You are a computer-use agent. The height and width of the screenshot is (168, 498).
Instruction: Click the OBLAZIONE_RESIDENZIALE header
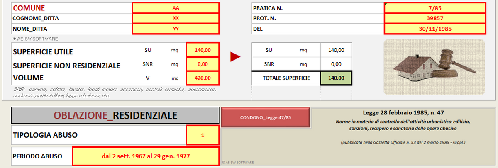coord(115,115)
